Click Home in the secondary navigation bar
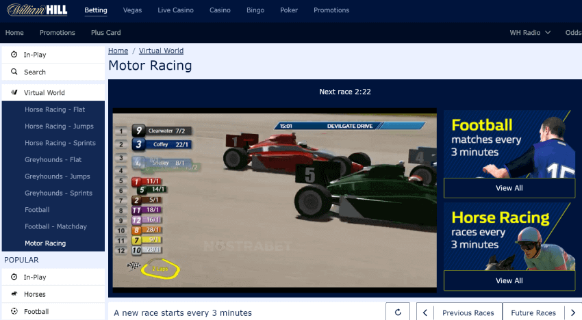This screenshot has width=582, height=320. pos(14,33)
